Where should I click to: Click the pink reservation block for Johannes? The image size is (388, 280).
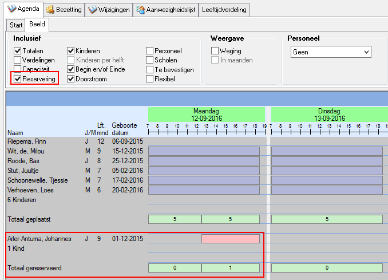[230, 239]
